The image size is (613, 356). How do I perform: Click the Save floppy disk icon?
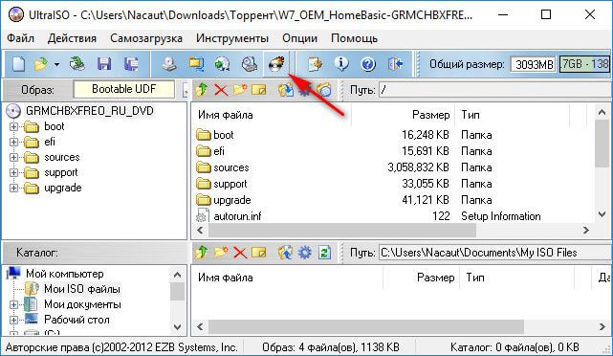tap(104, 64)
